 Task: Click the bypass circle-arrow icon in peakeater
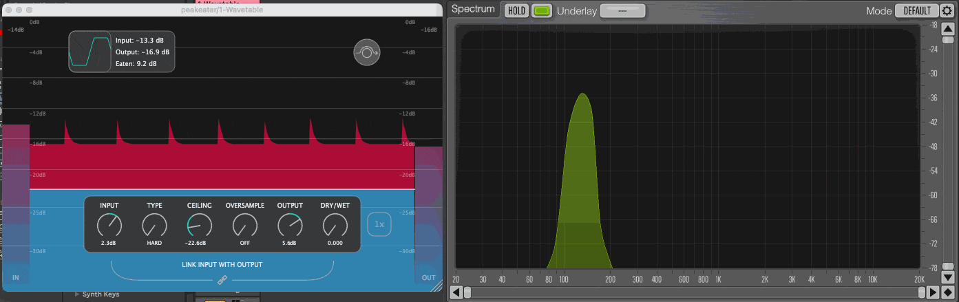click(367, 52)
